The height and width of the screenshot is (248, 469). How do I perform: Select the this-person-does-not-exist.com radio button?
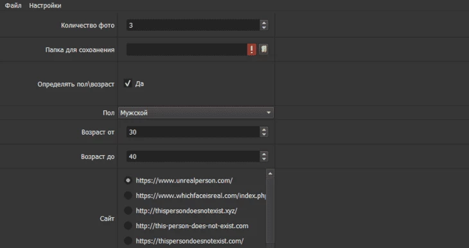point(128,226)
